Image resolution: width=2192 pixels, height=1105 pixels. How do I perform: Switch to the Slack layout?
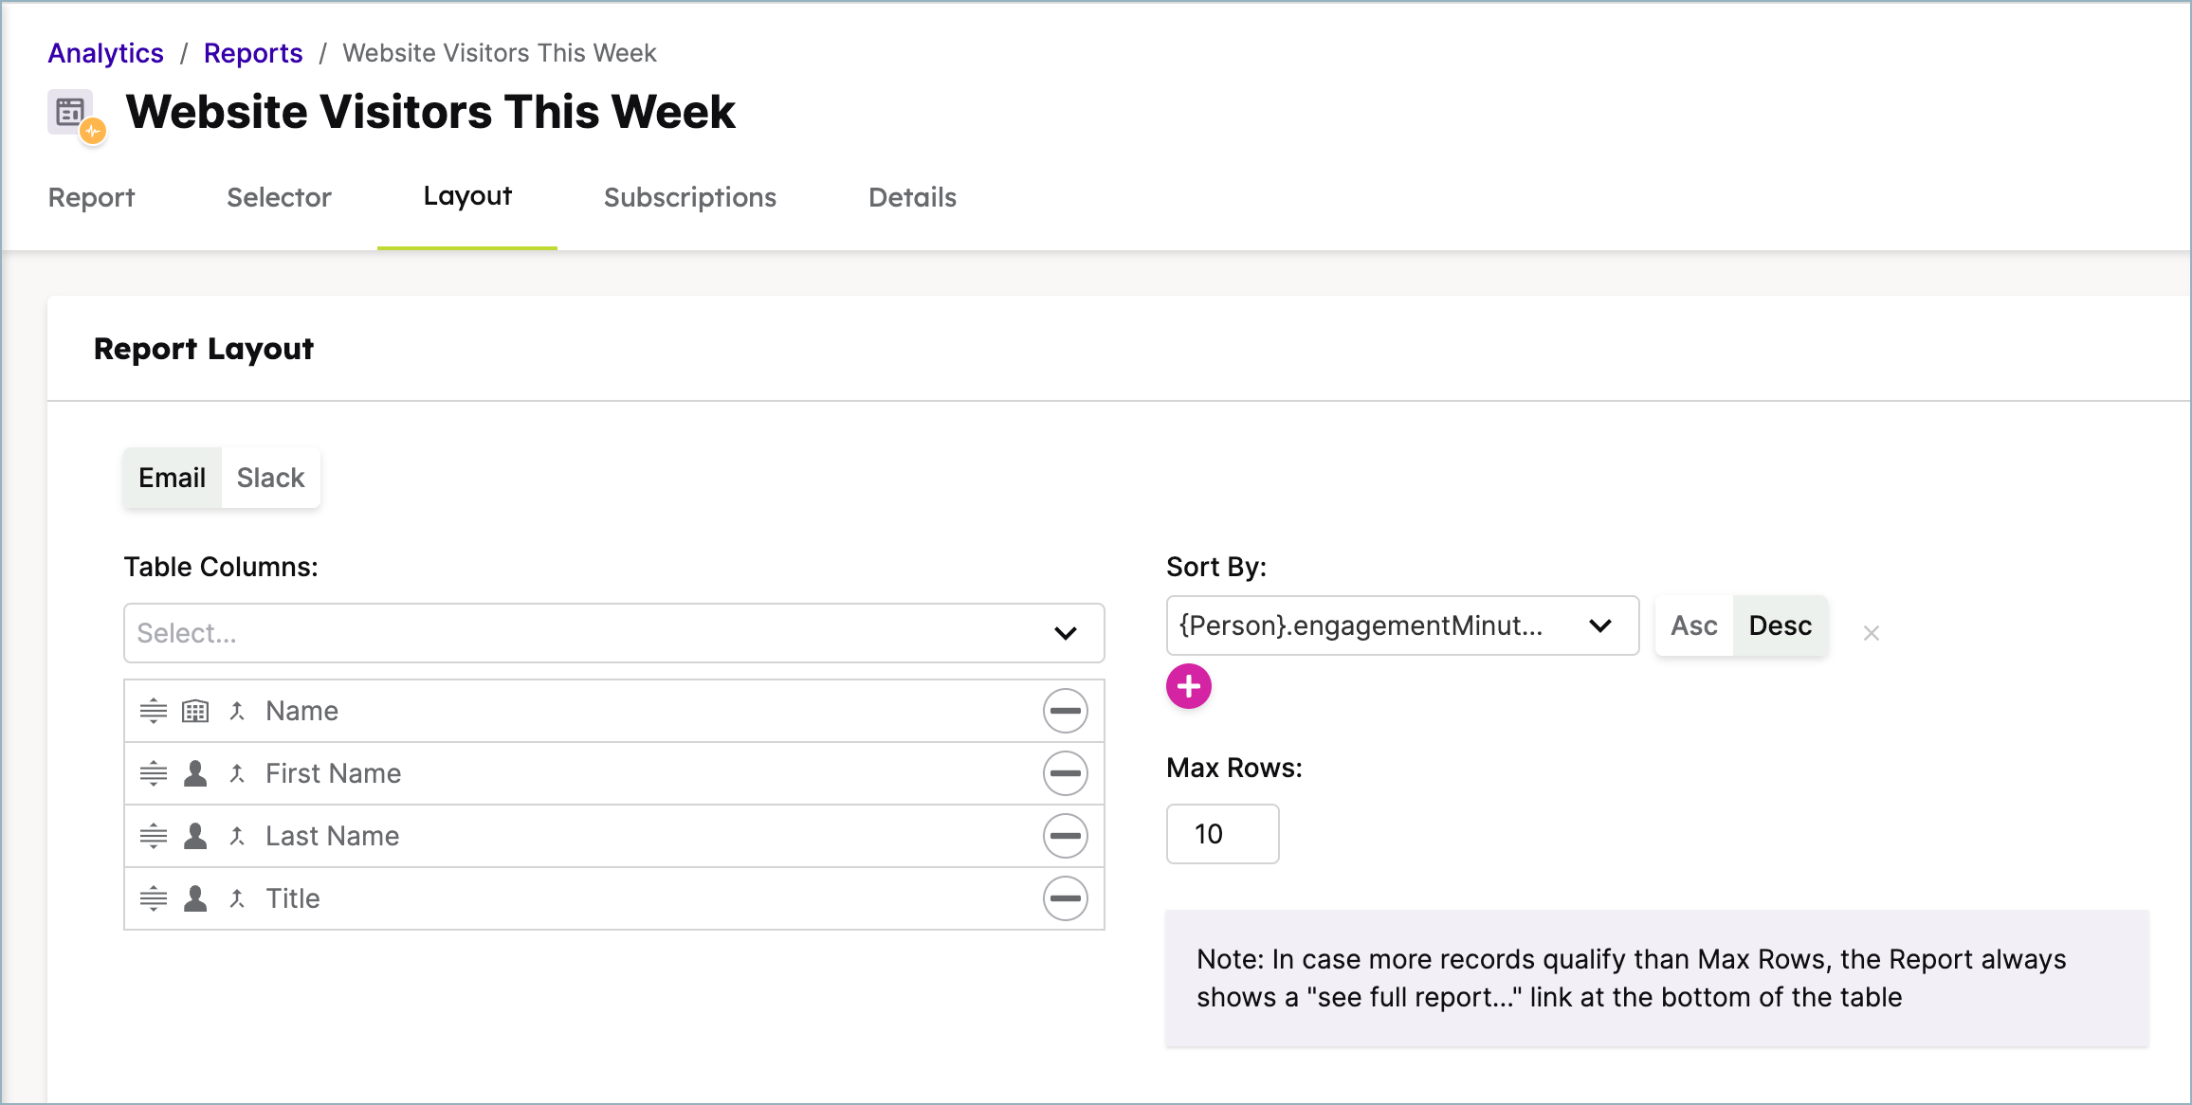[x=271, y=478]
